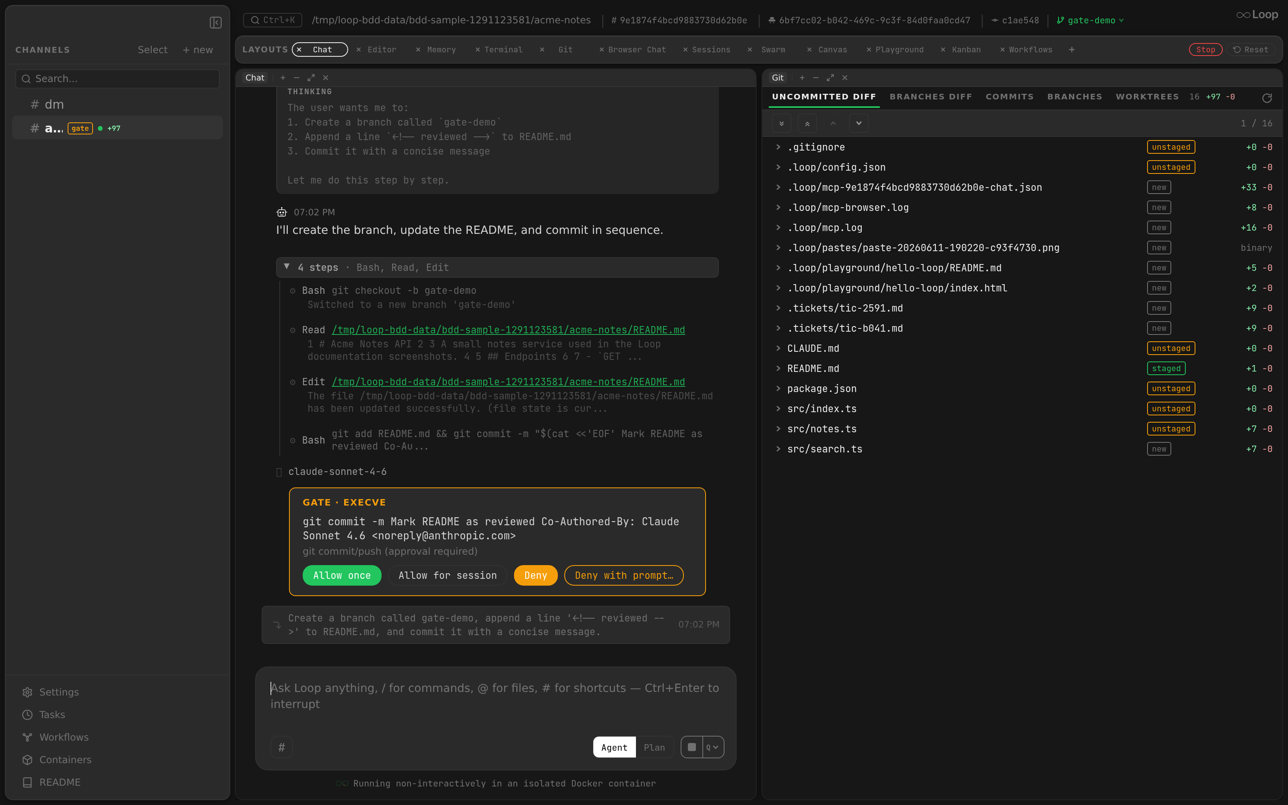Image resolution: width=1288 pixels, height=805 pixels.
Task: Open the Ctrl+K command search
Action: point(272,20)
